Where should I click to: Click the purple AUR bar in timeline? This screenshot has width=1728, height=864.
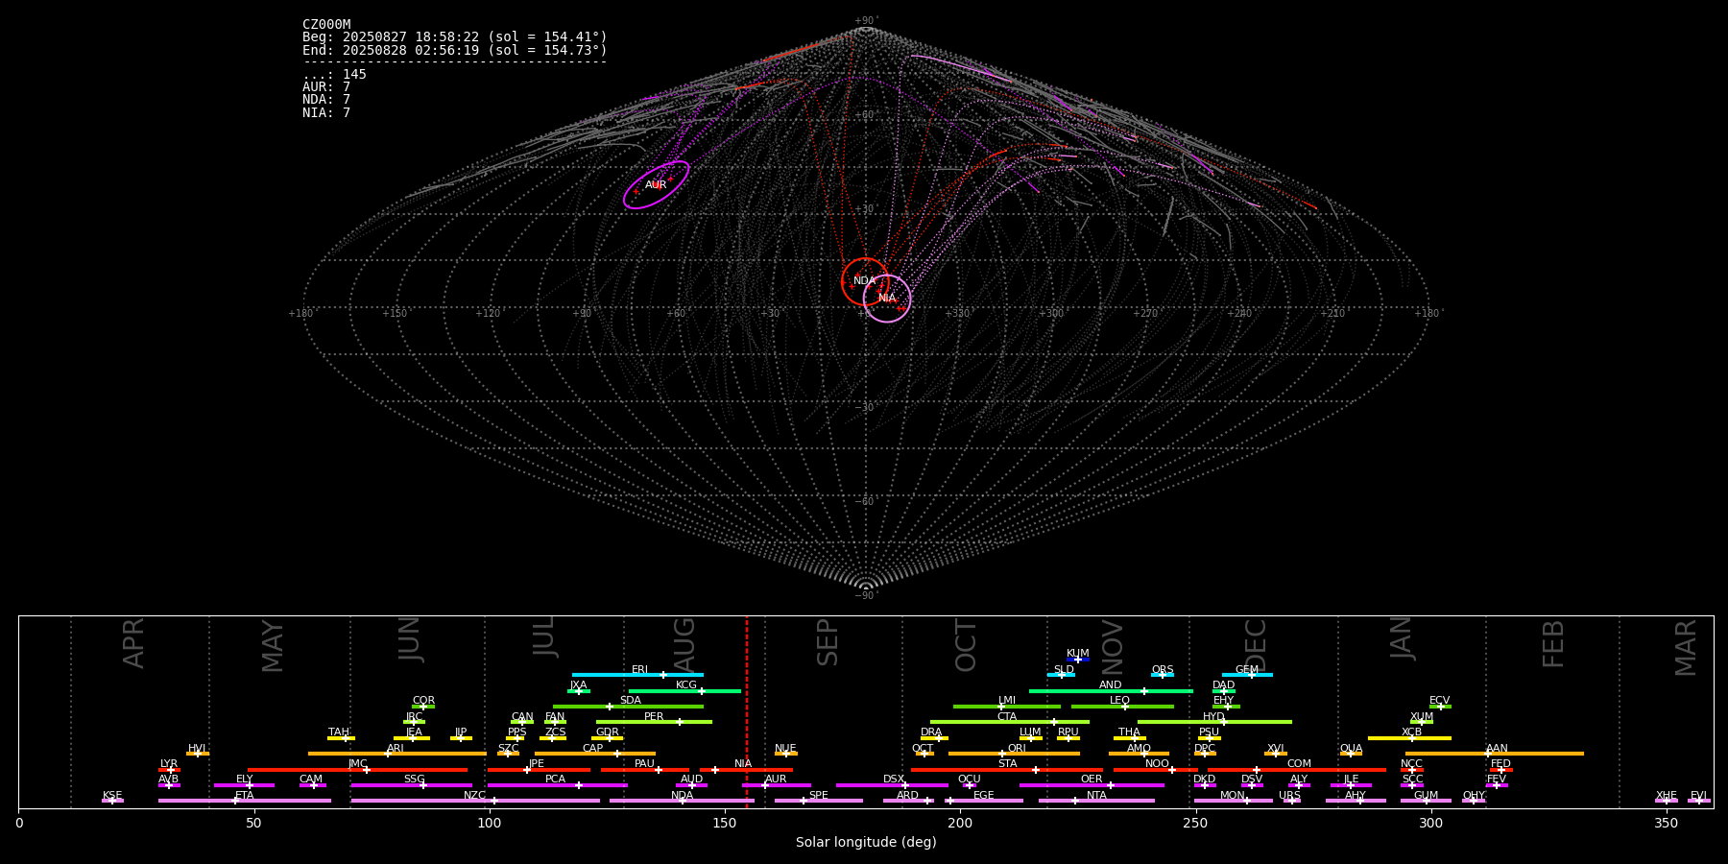coord(776,785)
